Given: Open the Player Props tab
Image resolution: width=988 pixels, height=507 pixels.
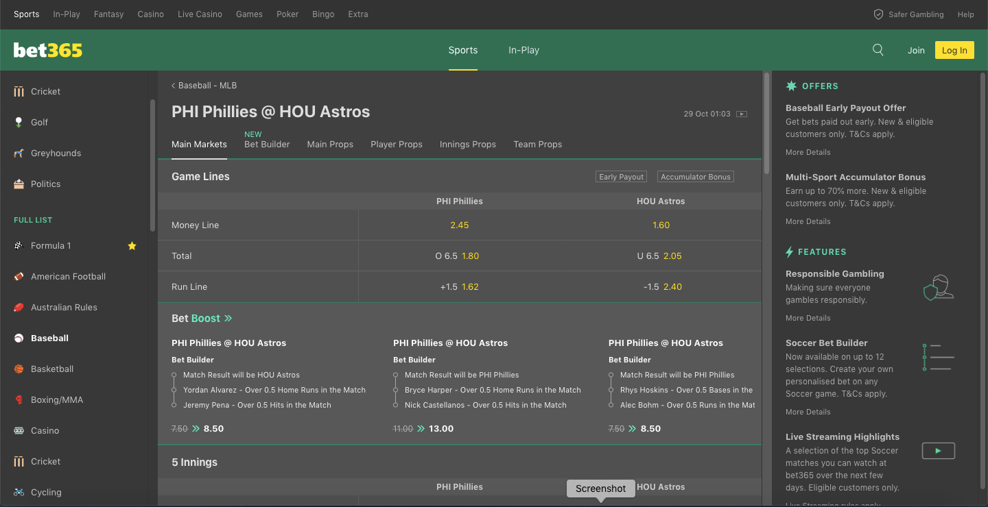Looking at the screenshot, I should click(x=397, y=144).
